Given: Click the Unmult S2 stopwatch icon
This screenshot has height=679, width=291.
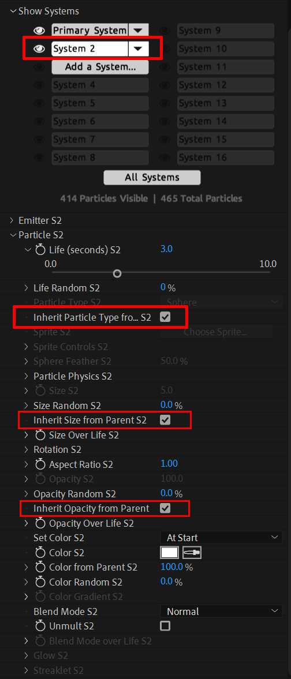Looking at the screenshot, I should click(40, 626).
